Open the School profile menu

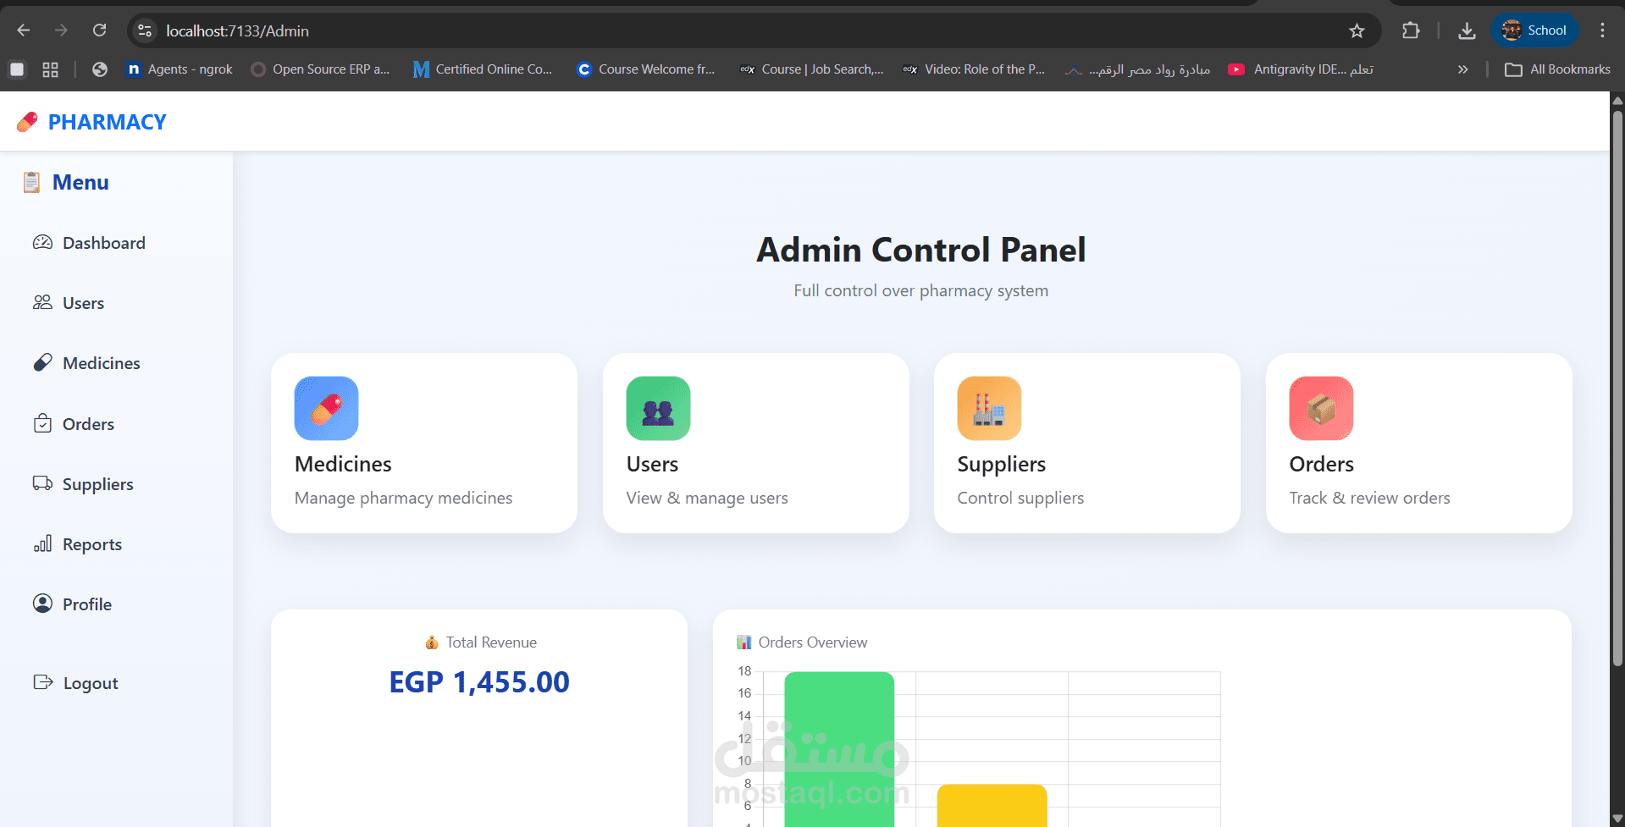tap(1534, 30)
